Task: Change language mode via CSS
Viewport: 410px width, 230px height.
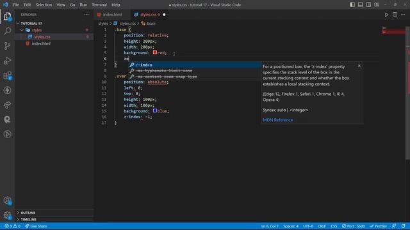Action: (334, 226)
